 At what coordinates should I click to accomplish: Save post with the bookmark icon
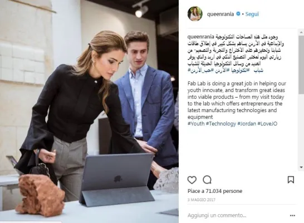click(x=291, y=180)
